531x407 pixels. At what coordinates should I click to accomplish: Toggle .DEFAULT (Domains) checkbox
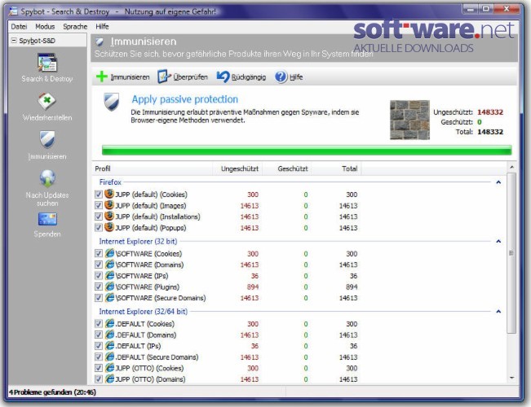[98, 335]
